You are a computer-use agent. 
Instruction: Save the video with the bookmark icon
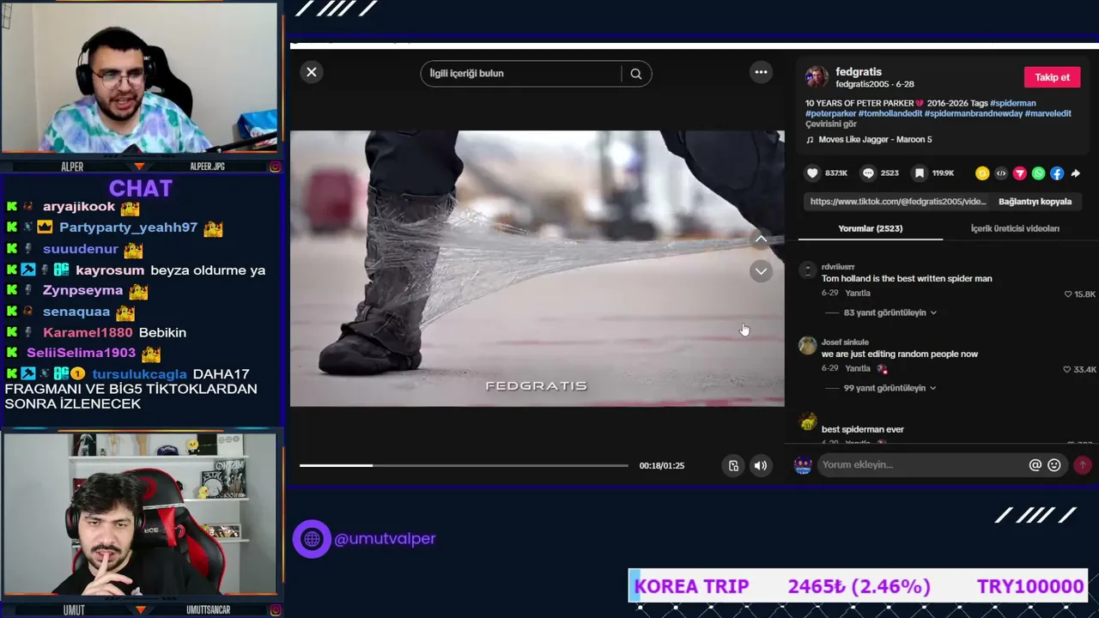(919, 173)
